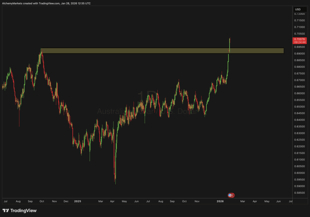
Task: Click the 0.64500 price axis label
Action: 299,113
